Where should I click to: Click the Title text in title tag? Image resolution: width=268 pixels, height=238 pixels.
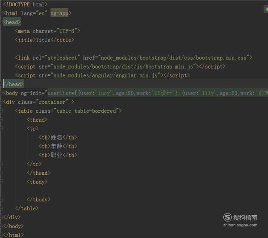pyautogui.click(x=43, y=40)
